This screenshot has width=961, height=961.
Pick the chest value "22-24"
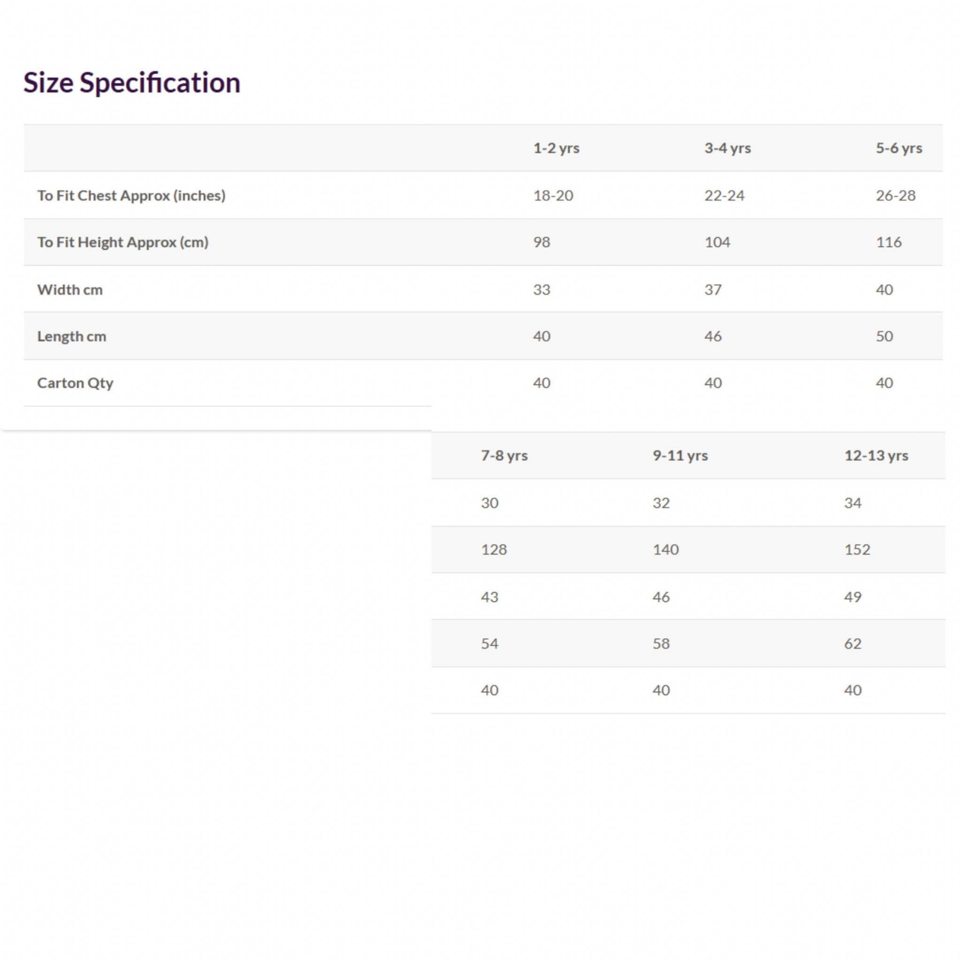[x=724, y=196]
